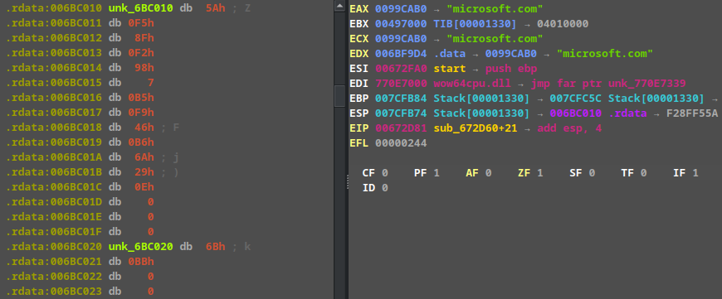Click byte value 0B6h at 006BC019
Viewport: 722px width, 299px height.
click(141, 142)
